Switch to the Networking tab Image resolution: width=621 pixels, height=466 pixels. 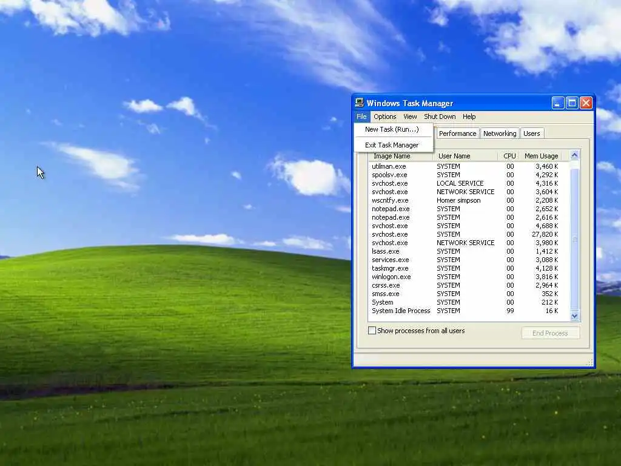coord(500,133)
